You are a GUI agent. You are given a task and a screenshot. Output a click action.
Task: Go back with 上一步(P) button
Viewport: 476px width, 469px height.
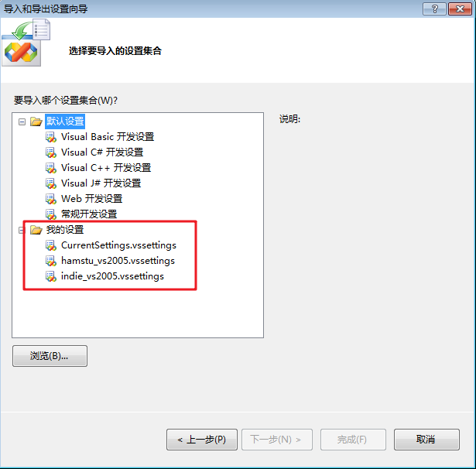[202, 440]
